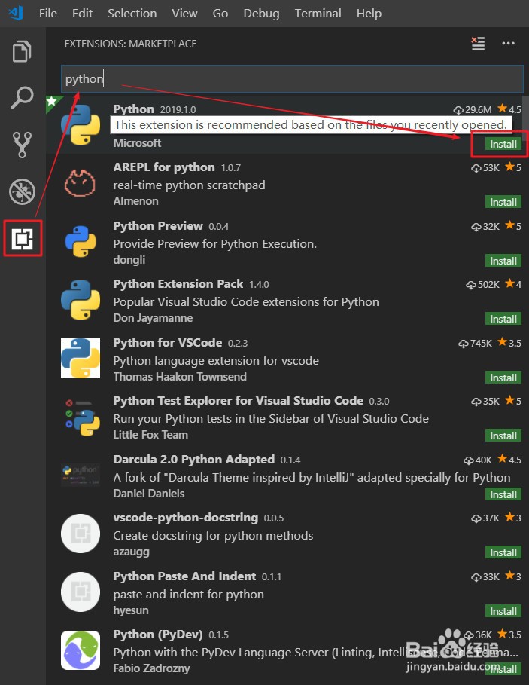This screenshot has width=529, height=685.
Task: Click the Python for VSCode icon
Action: [81, 358]
